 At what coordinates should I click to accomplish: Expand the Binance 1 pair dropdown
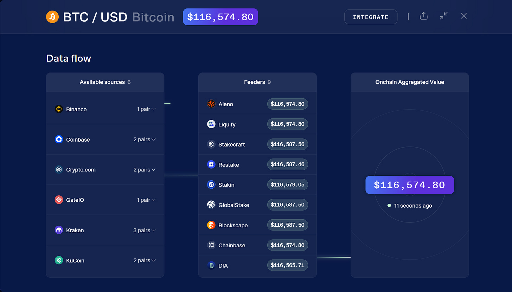[x=146, y=109]
